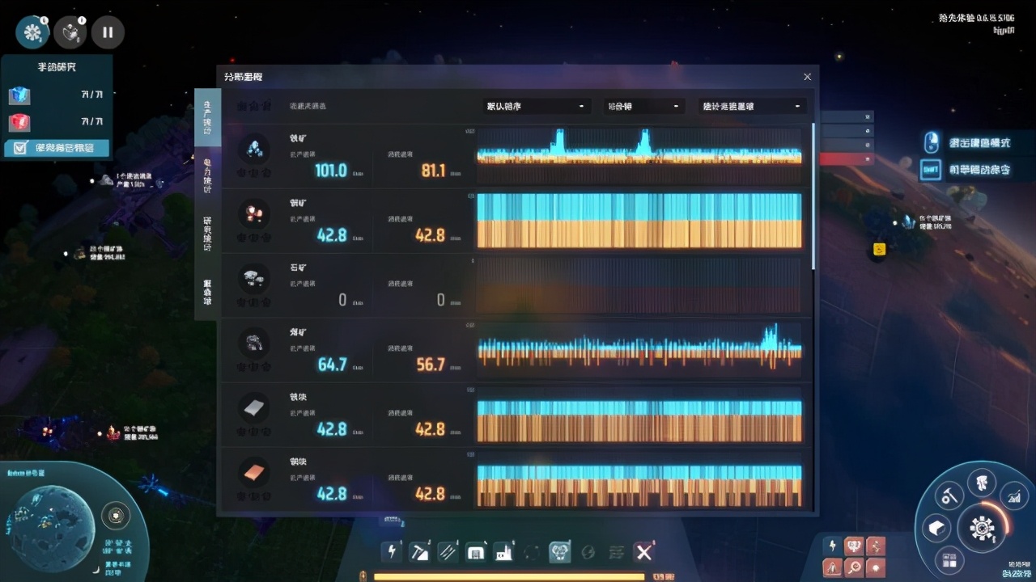The height and width of the screenshot is (582, 1036).
Task: Toggle the globe filter icon near bottom toolbar
Action: tap(588, 552)
